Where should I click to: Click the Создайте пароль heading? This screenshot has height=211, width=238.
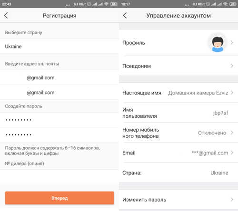click(x=23, y=106)
